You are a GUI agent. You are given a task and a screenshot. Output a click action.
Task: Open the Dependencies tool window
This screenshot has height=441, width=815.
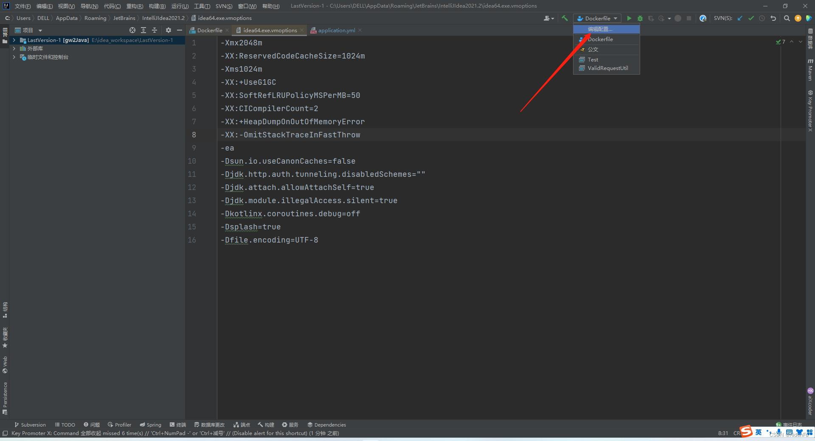[x=326, y=424]
